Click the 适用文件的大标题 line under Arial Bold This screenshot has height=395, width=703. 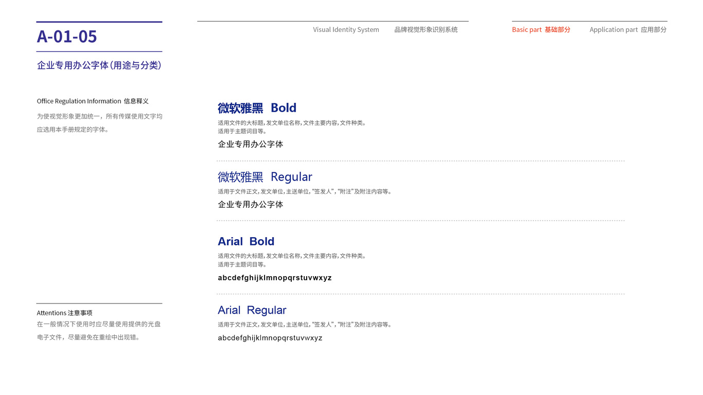coord(292,256)
